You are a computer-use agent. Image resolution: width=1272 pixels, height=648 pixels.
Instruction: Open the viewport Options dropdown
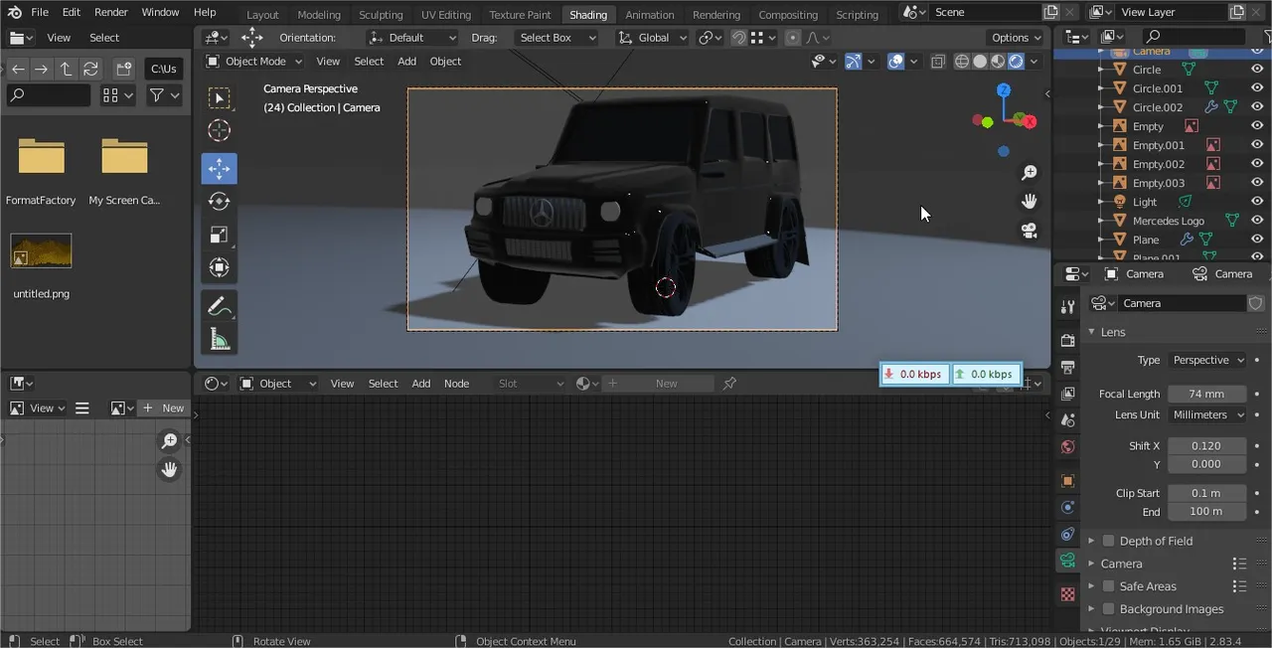[x=1017, y=38]
